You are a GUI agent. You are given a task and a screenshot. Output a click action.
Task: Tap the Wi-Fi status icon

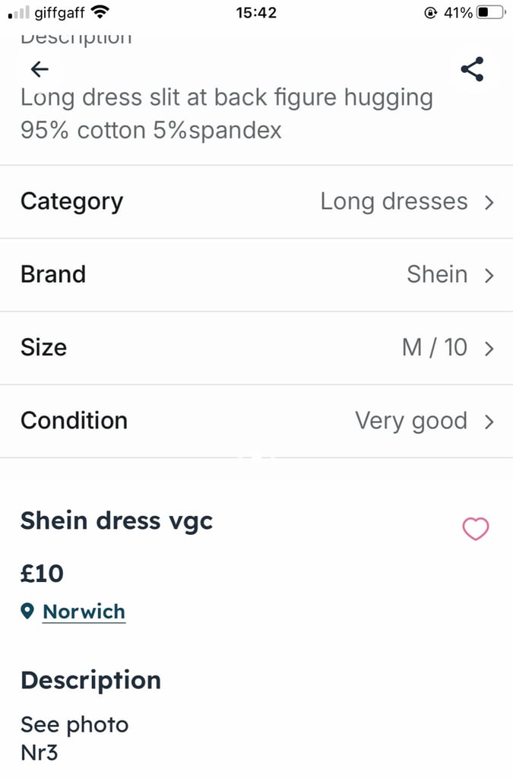click(100, 12)
